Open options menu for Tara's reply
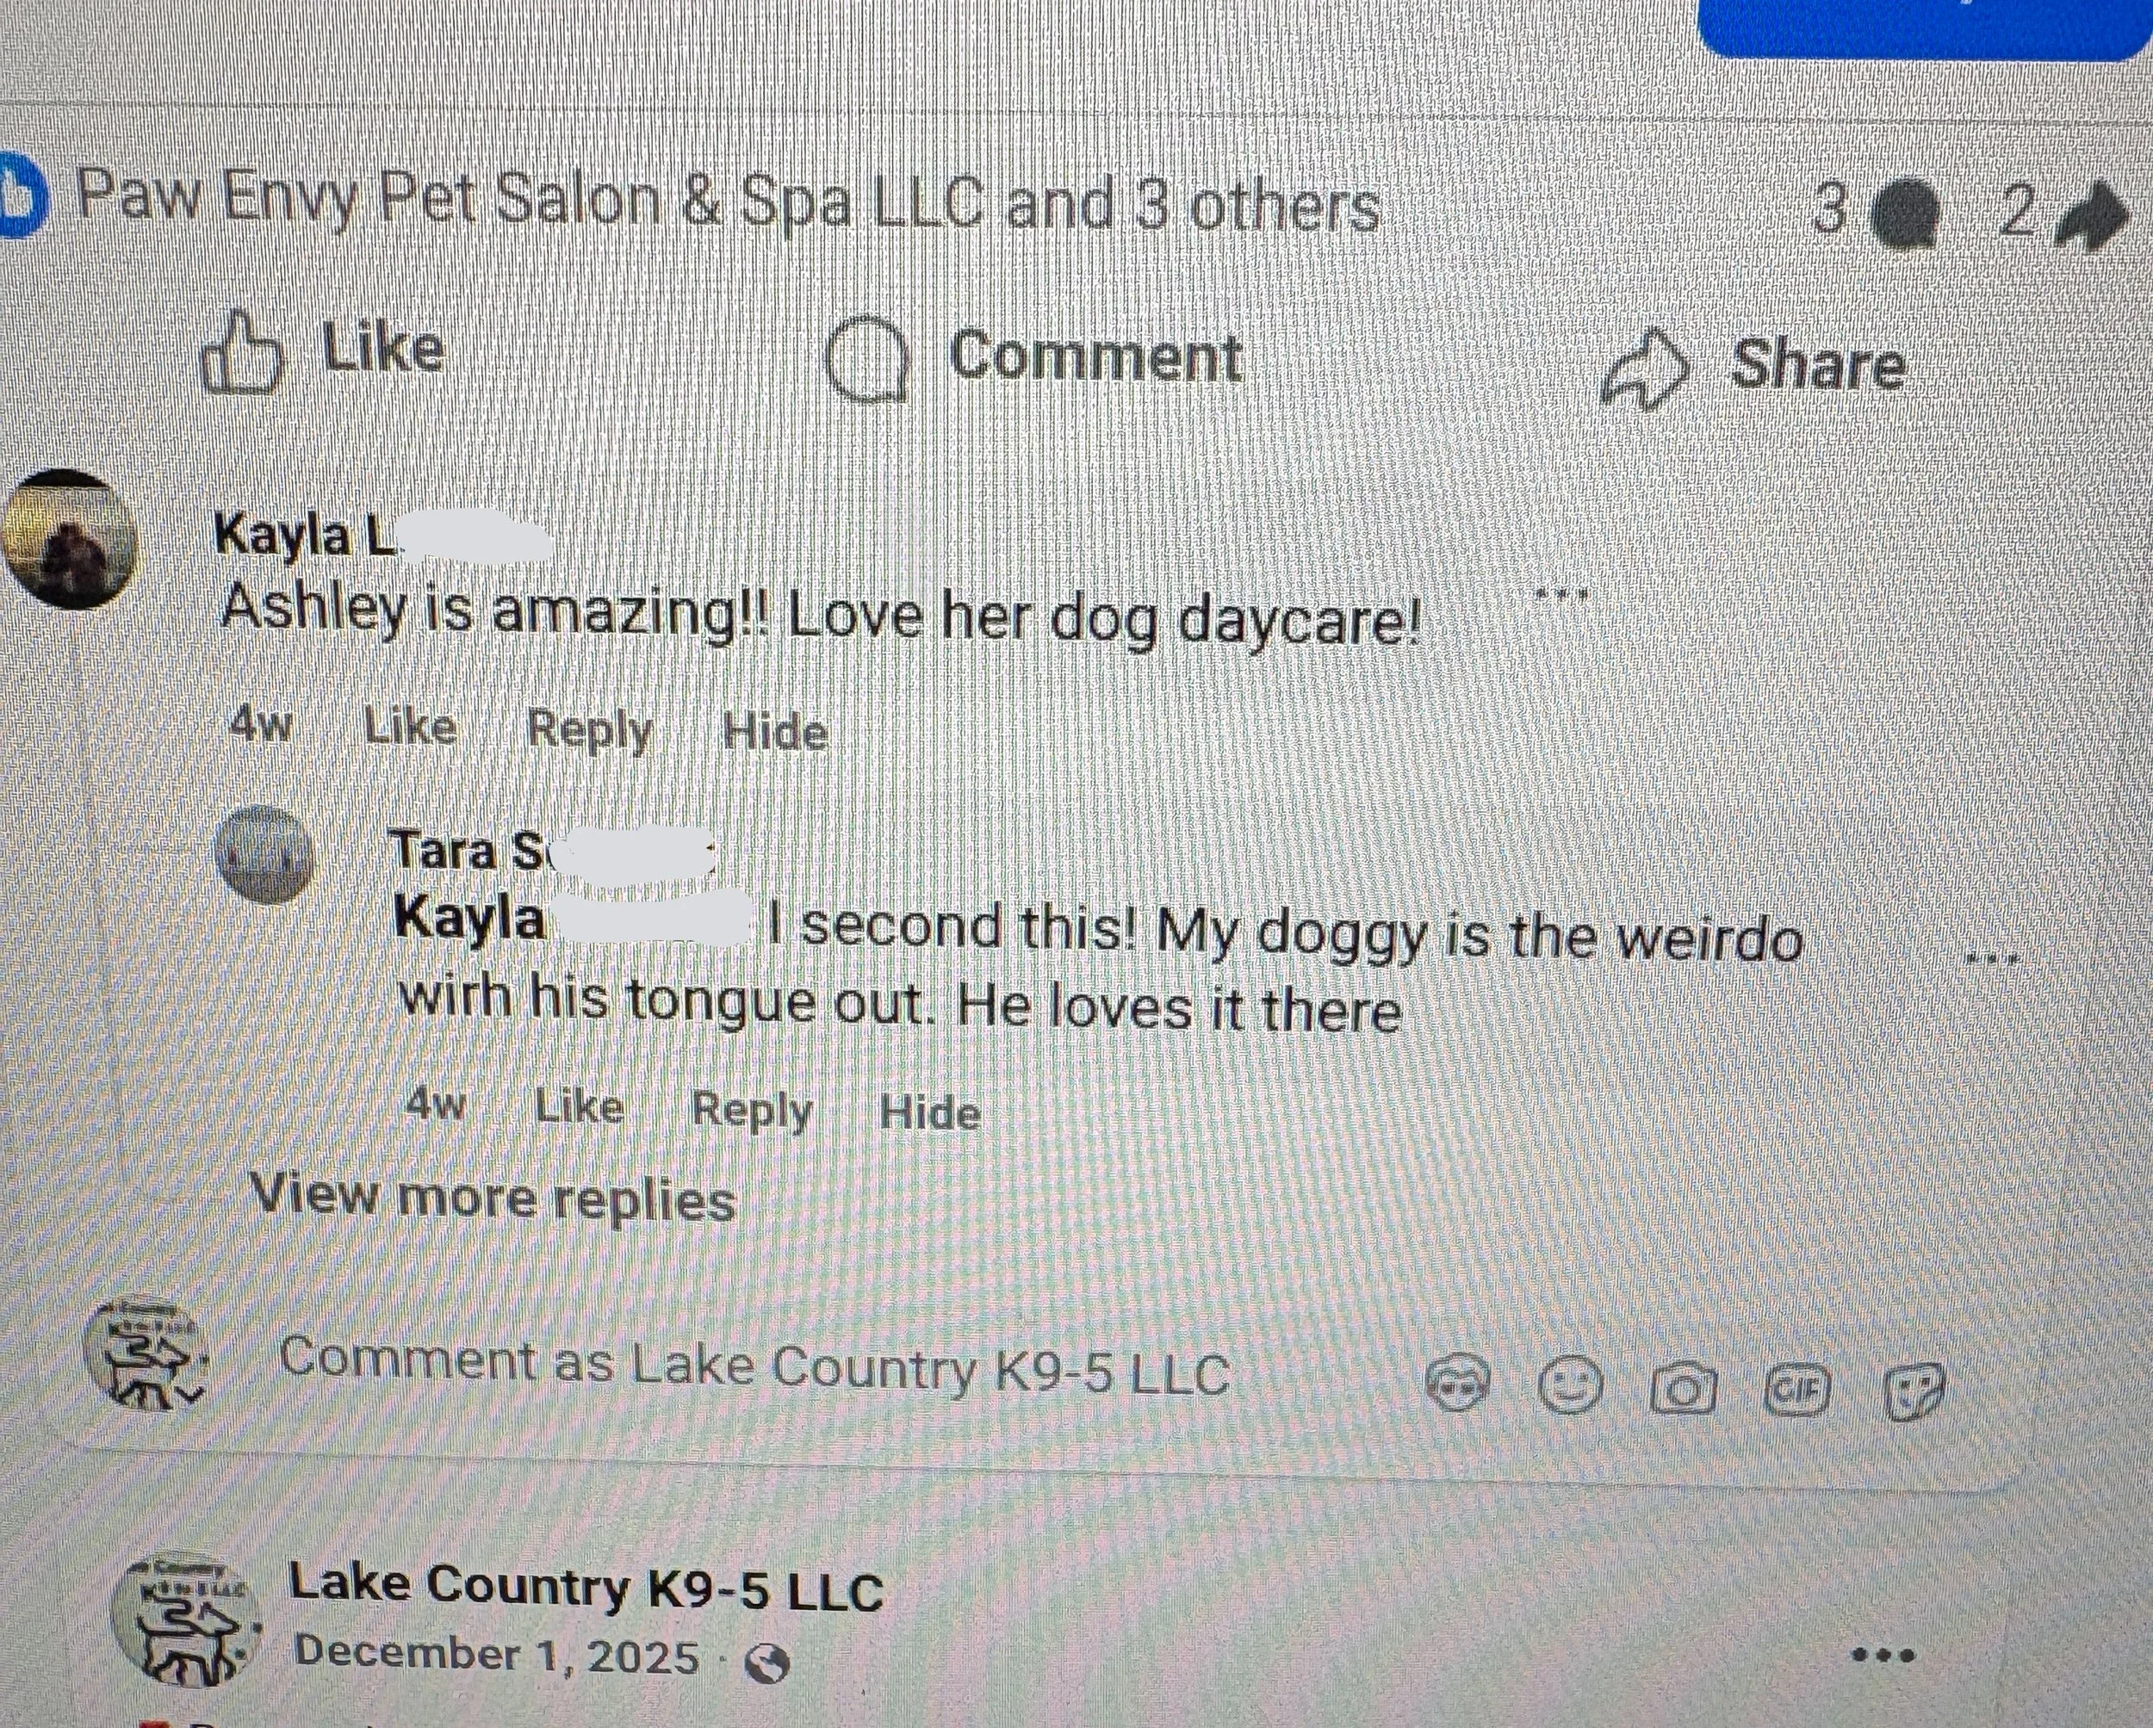The image size is (2153, 1728). (1992, 959)
